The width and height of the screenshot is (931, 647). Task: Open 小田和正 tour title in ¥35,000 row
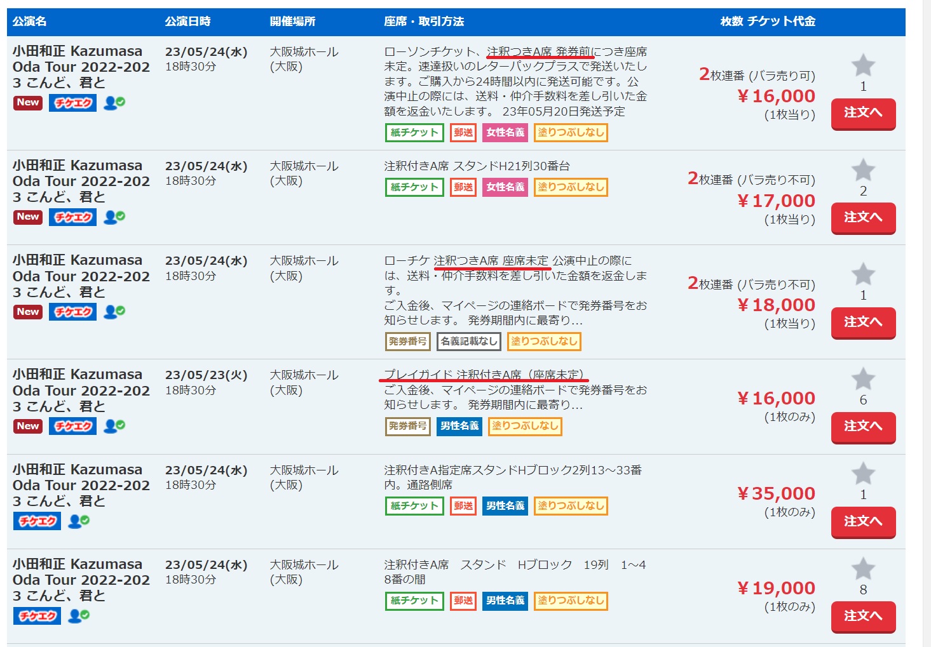[81, 485]
